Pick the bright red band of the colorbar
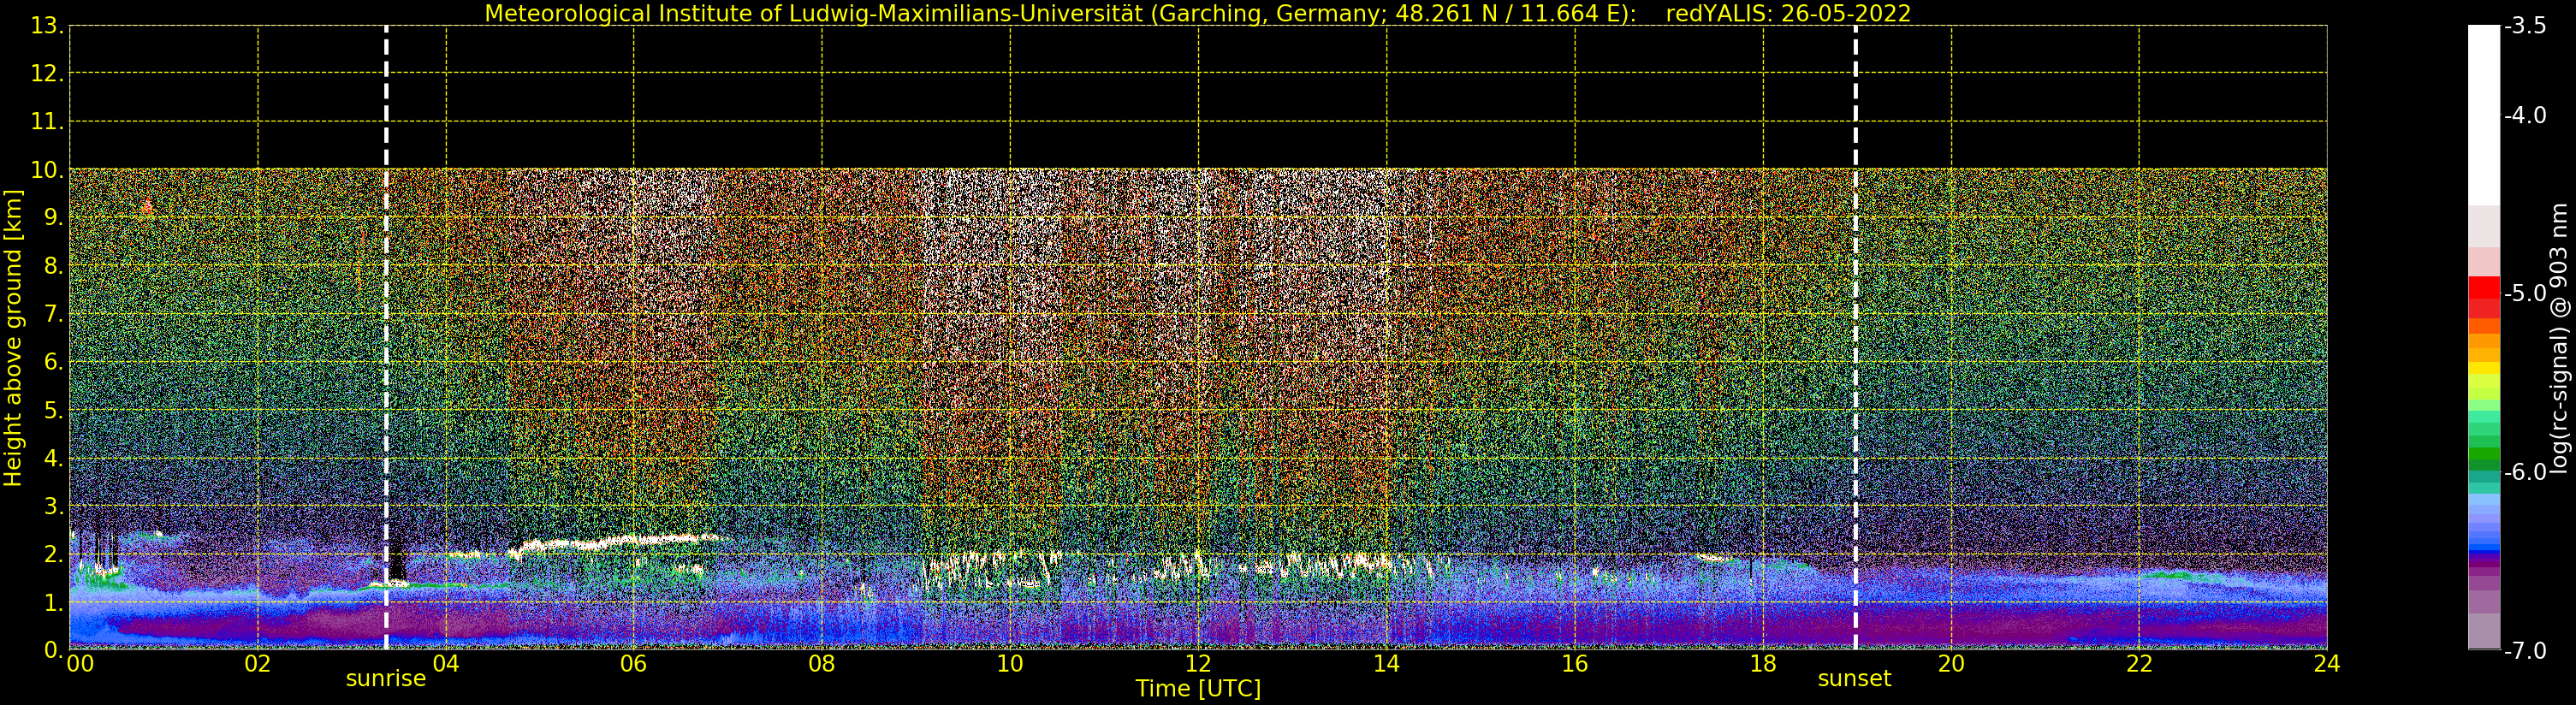The height and width of the screenshot is (705, 2576). tap(2484, 288)
